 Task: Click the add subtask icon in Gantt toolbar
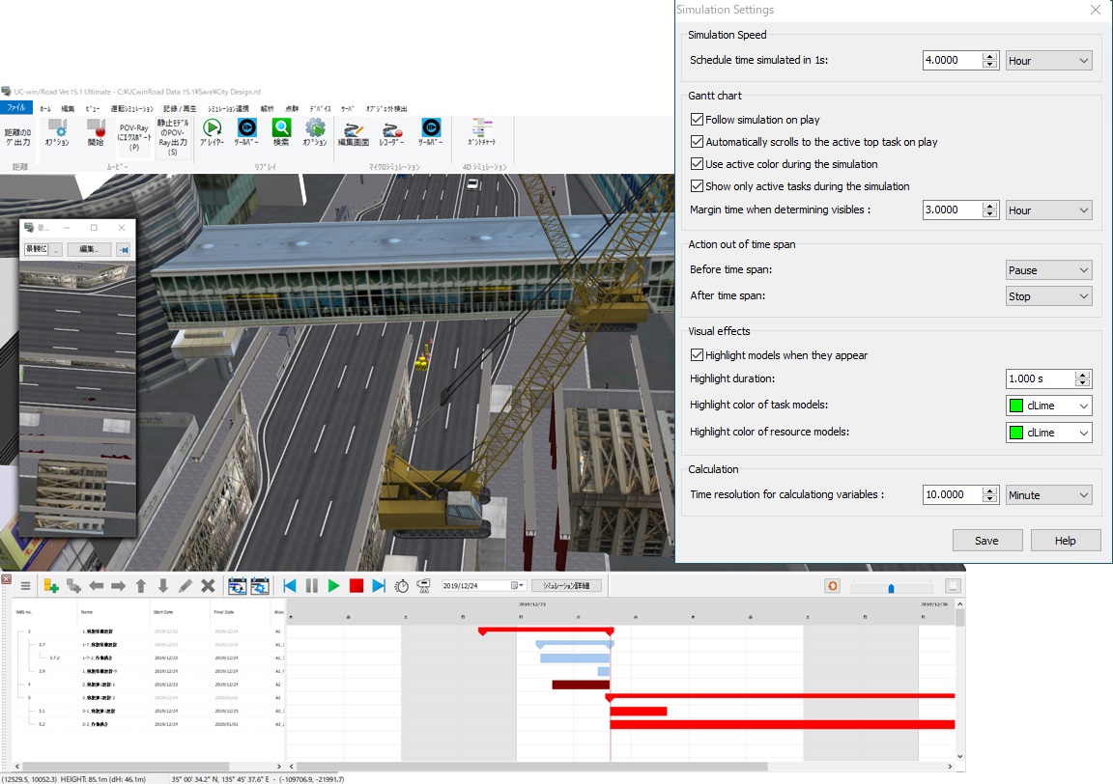(x=73, y=586)
